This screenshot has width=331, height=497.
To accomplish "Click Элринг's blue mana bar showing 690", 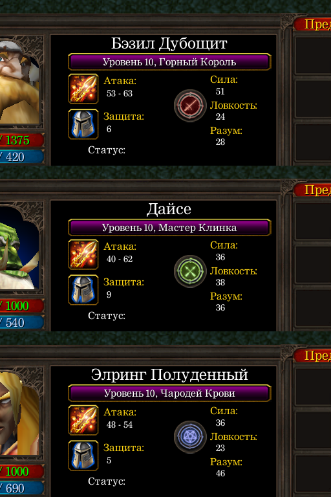I will click(x=21, y=489).
